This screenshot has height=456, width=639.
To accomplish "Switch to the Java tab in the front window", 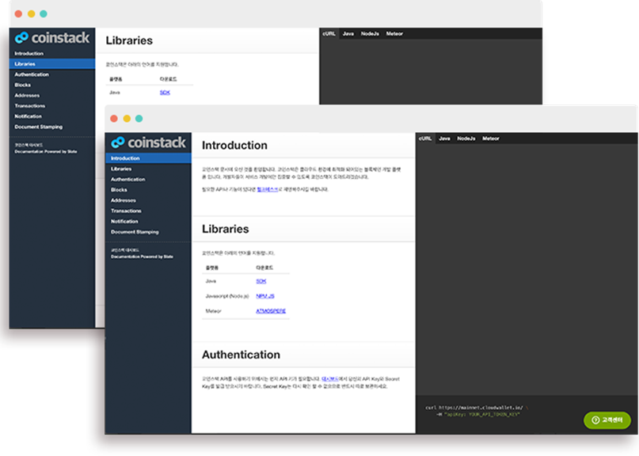I will pos(444,139).
